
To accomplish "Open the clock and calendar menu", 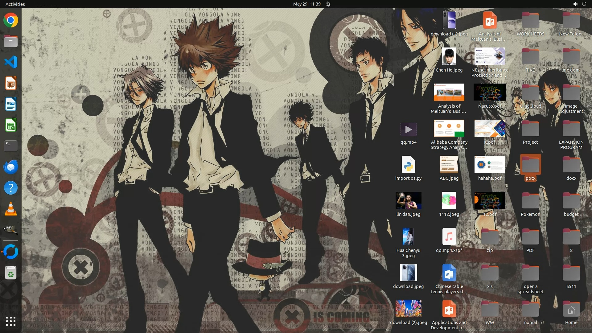I will click(306, 4).
